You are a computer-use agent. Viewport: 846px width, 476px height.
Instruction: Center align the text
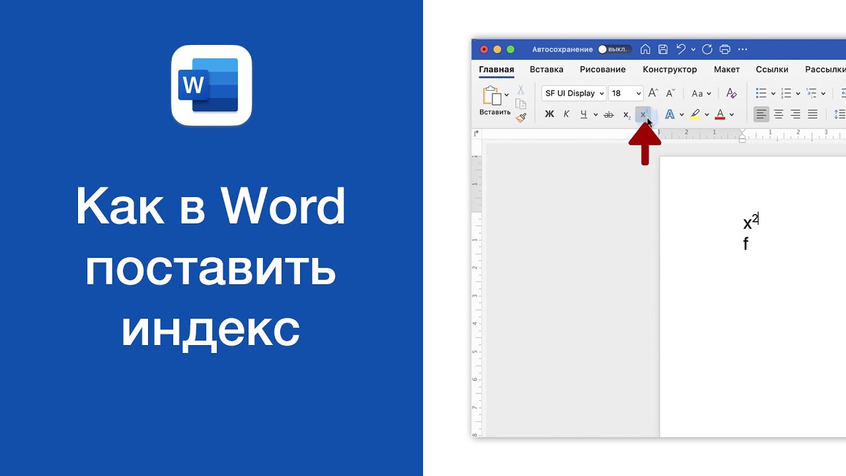[779, 114]
